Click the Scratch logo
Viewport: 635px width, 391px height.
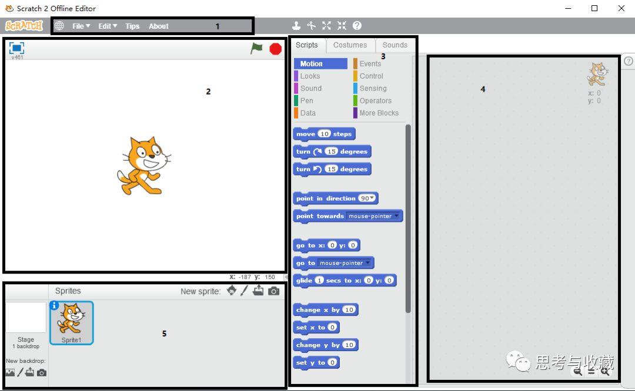(x=24, y=26)
